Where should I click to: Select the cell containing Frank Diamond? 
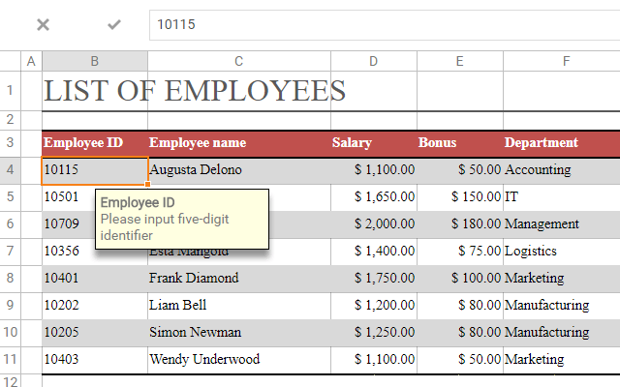coord(238,279)
